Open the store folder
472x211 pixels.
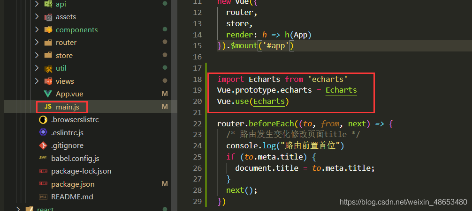(64, 56)
